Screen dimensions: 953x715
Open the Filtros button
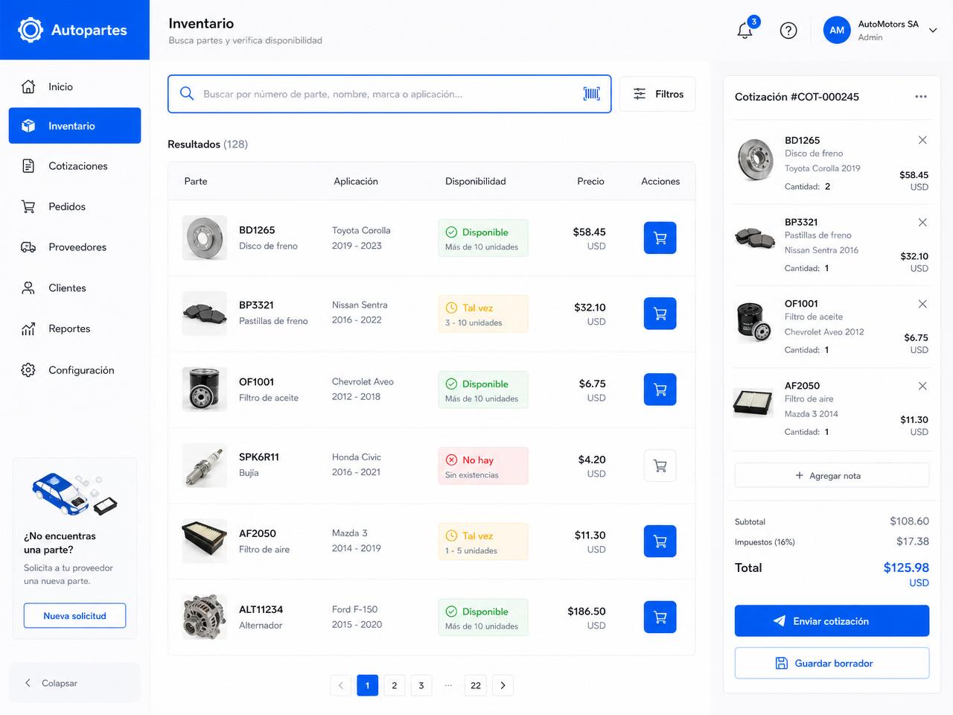pos(657,94)
